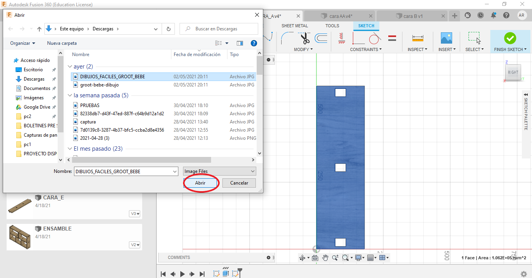Click the RIGHT face of ViewCube

click(513, 72)
